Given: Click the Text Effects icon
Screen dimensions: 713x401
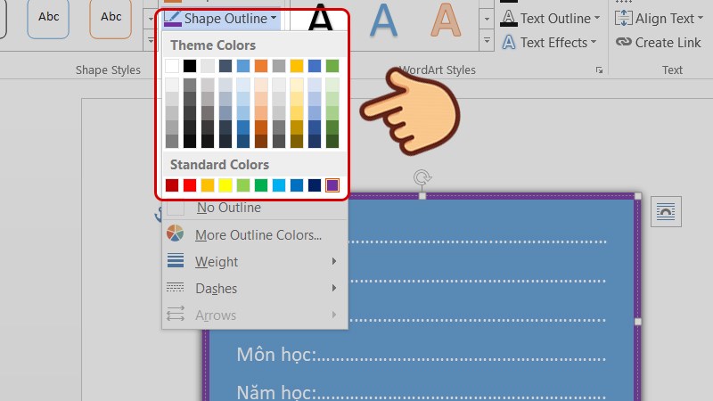Looking at the screenshot, I should click(509, 43).
